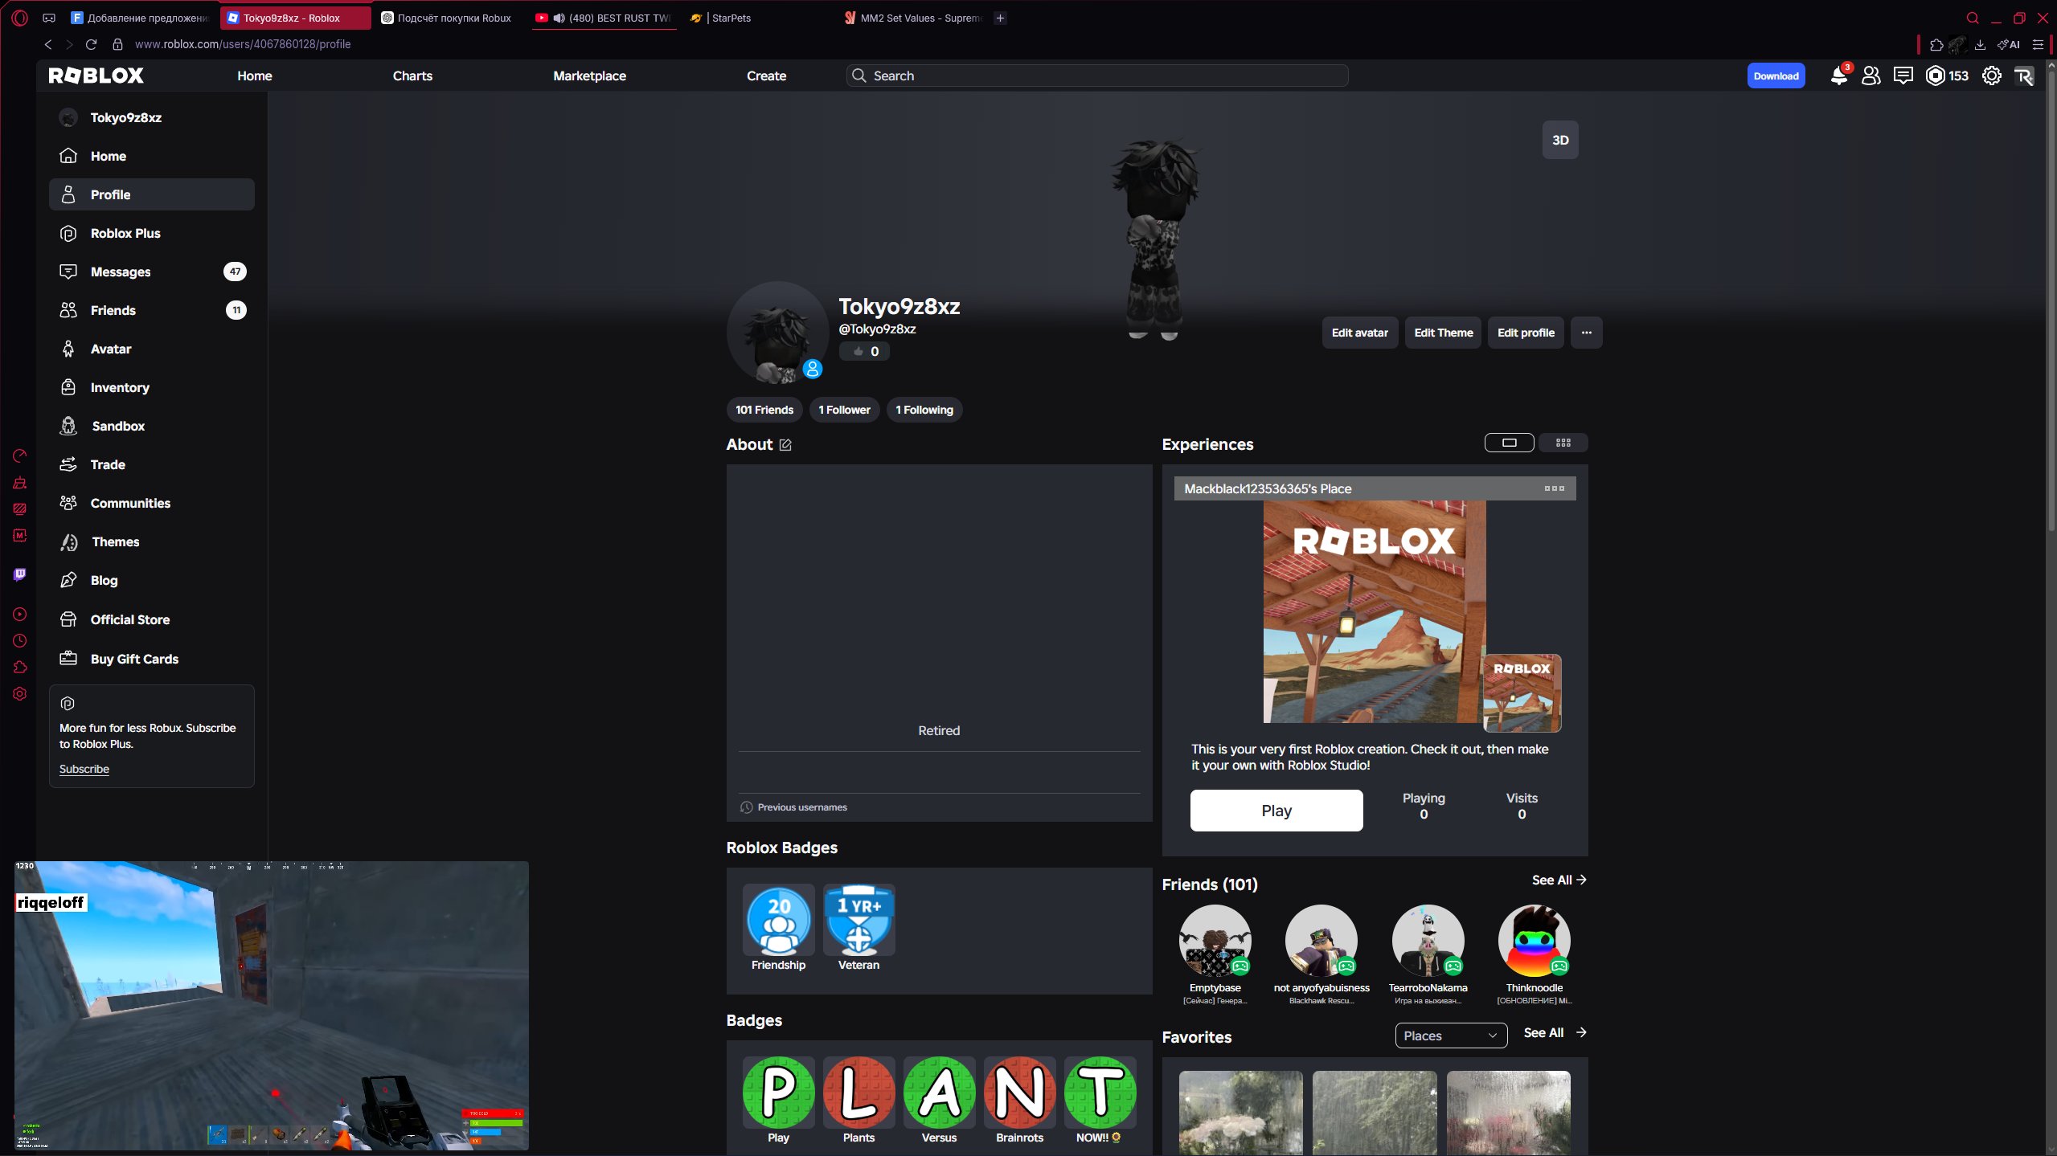Select Messages in the left sidebar
Screen dimensions: 2057x1156
[x=152, y=272]
